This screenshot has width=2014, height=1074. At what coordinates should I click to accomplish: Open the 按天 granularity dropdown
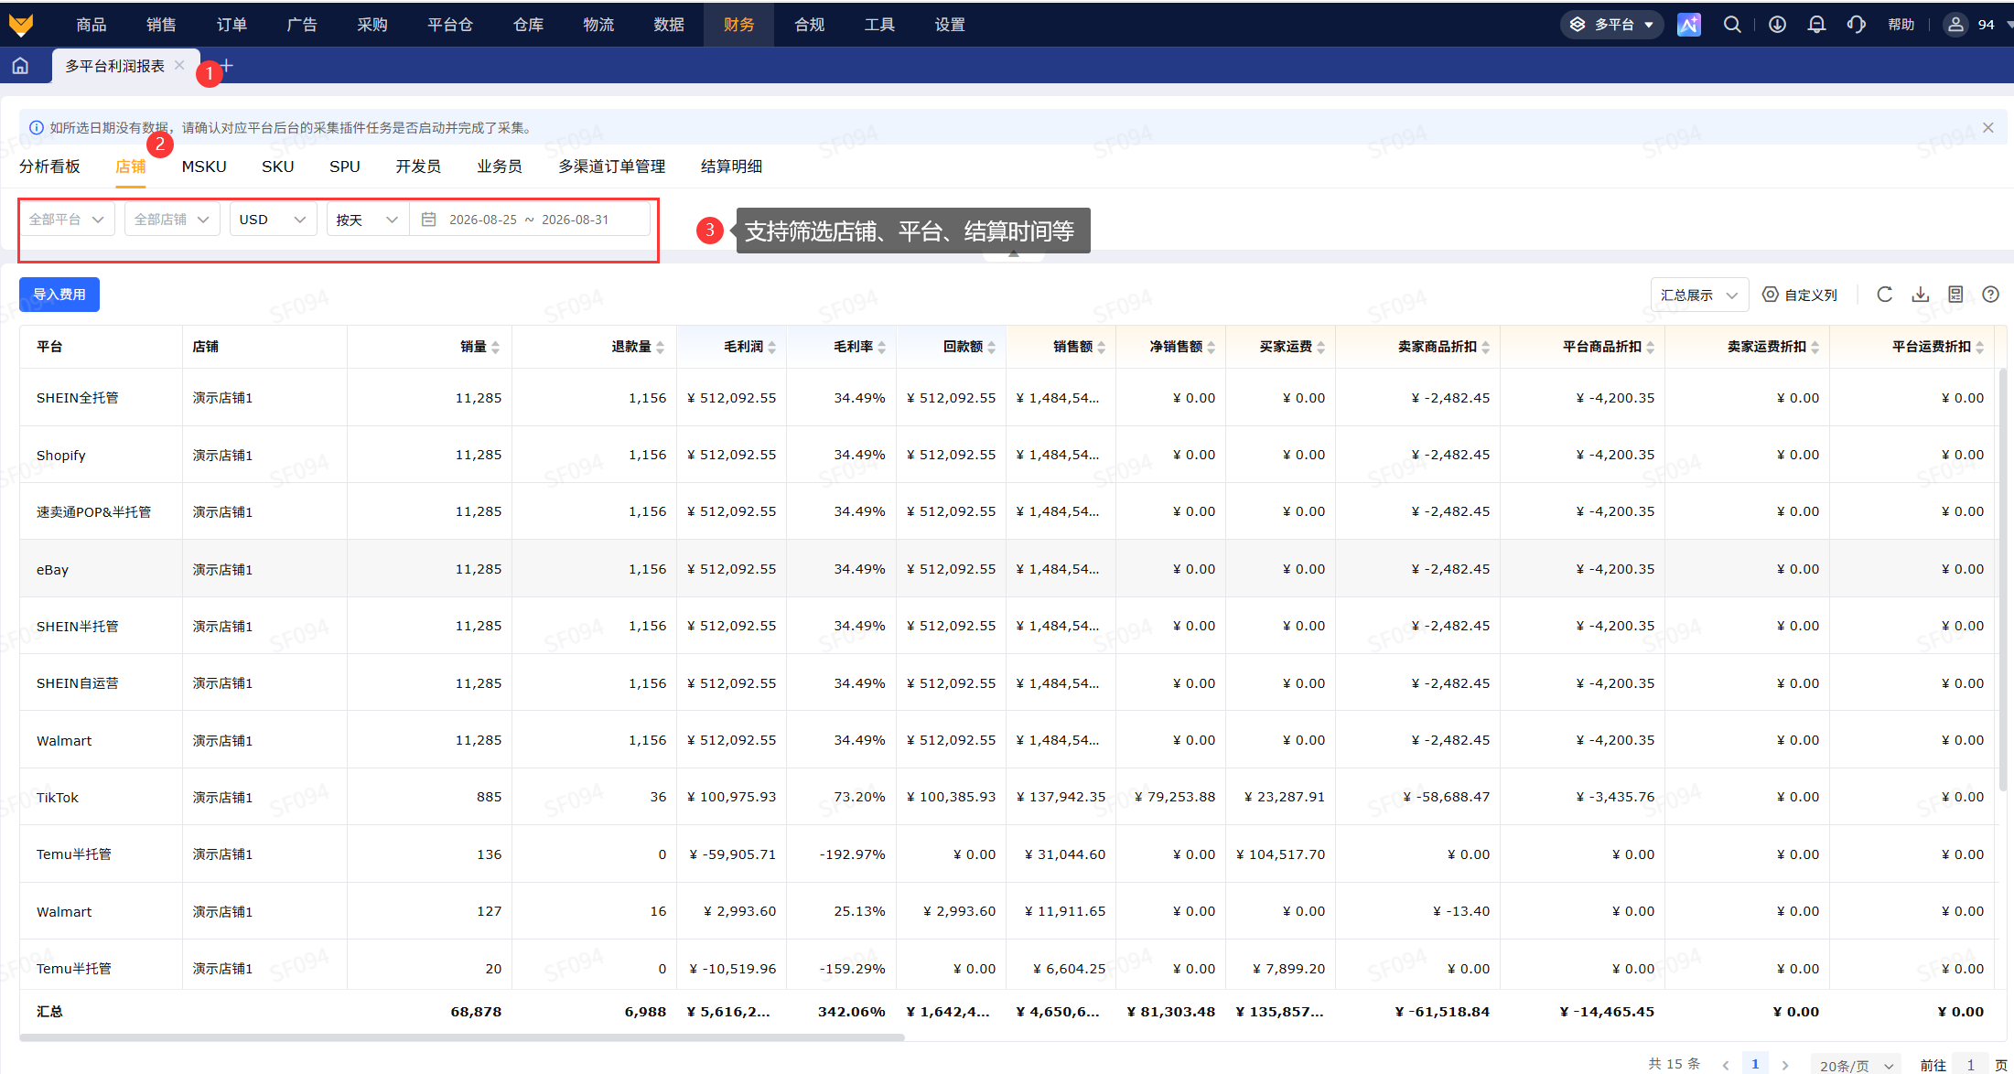[x=368, y=220]
